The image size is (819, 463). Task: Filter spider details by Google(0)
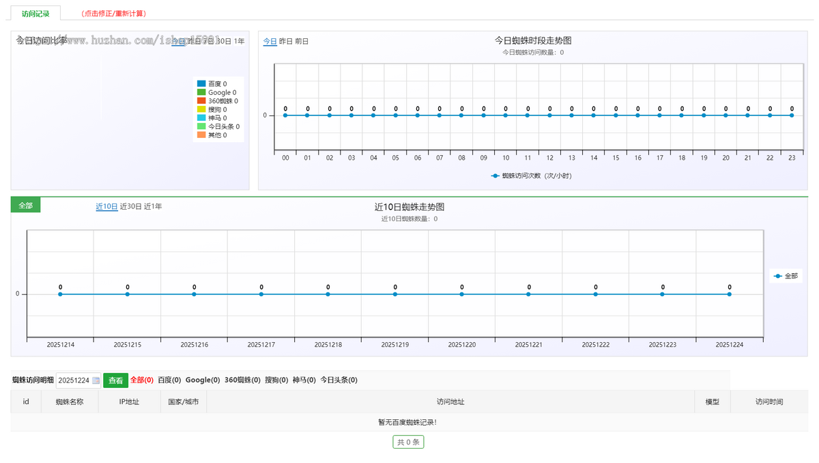203,380
